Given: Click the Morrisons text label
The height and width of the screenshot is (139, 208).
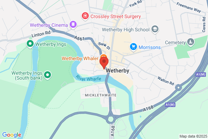Looking at the screenshot, I should (x=149, y=47).
